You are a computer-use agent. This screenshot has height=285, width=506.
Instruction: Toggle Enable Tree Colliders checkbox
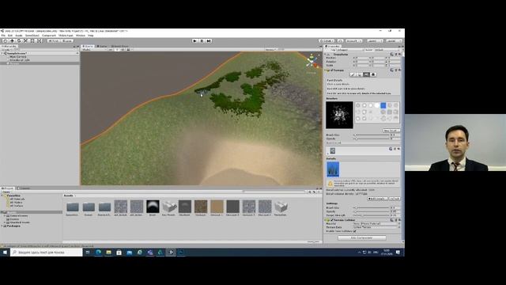pyautogui.click(x=355, y=231)
